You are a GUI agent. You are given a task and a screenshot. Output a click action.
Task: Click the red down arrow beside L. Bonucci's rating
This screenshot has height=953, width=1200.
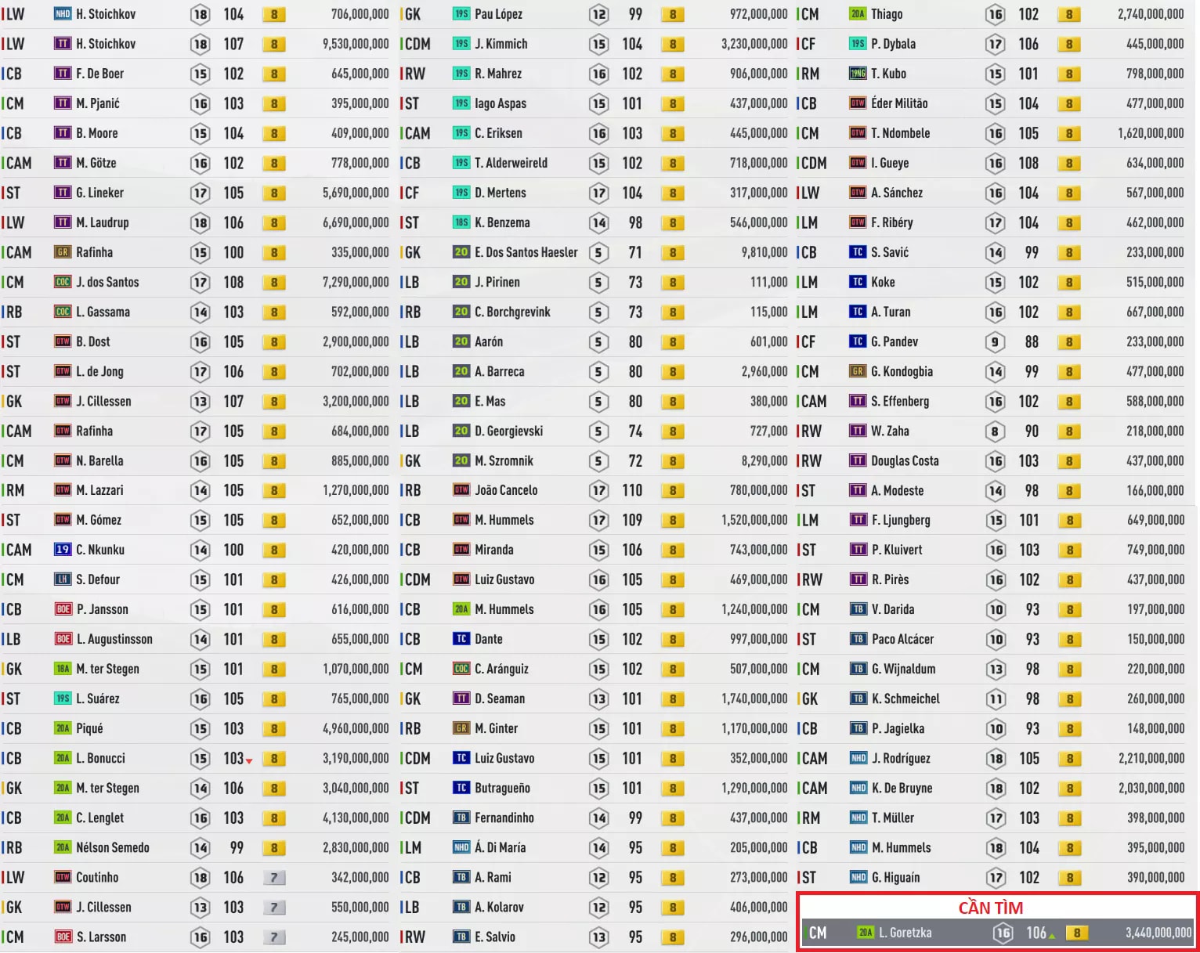point(249,761)
